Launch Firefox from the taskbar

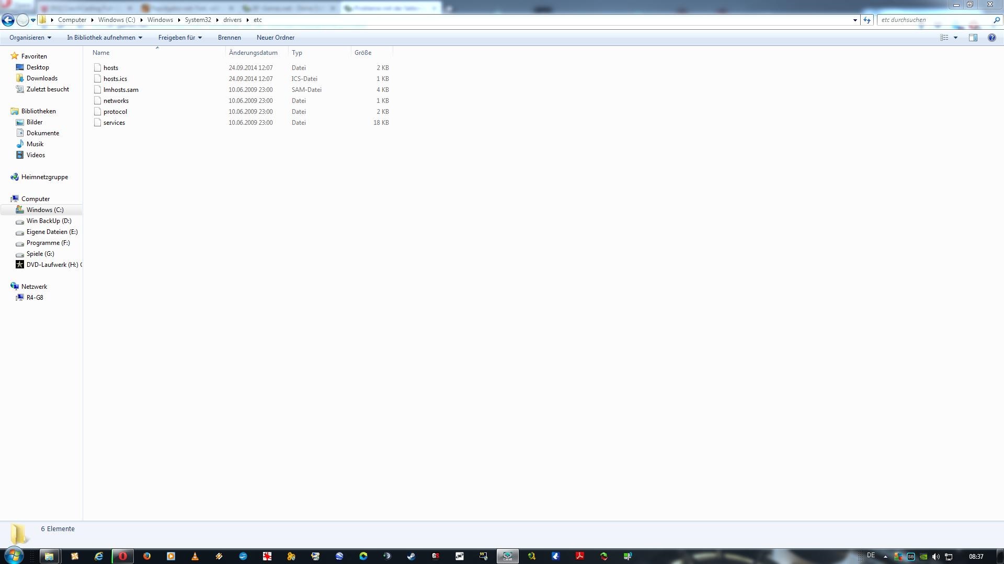coord(147,556)
